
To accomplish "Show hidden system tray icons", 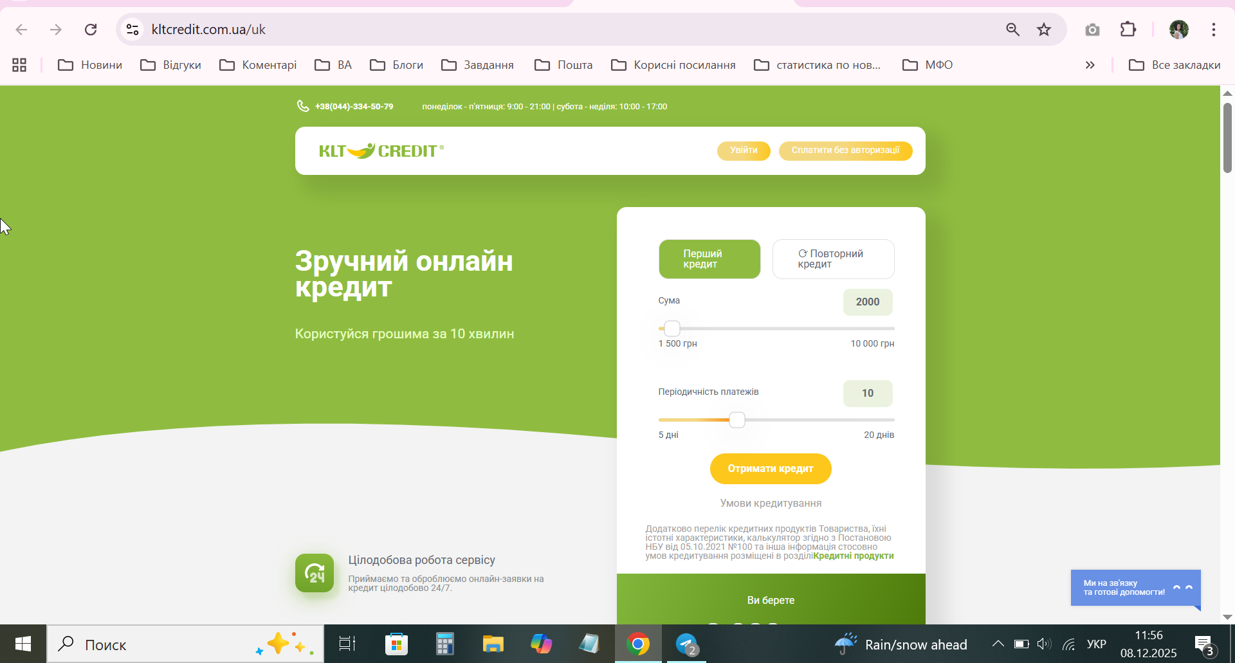I will coord(998,644).
